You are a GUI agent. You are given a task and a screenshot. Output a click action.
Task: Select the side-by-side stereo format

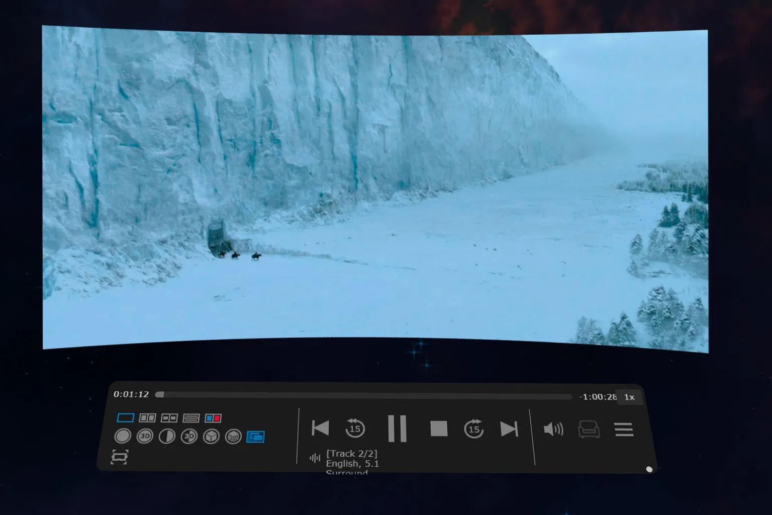click(147, 418)
